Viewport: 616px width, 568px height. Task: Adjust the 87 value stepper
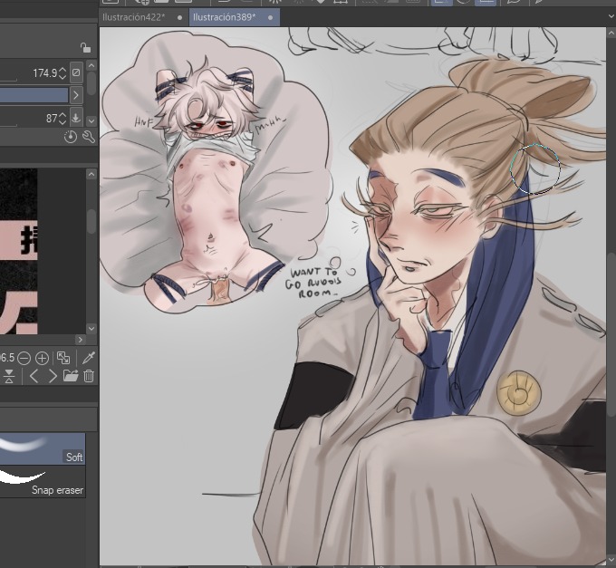tap(63, 119)
